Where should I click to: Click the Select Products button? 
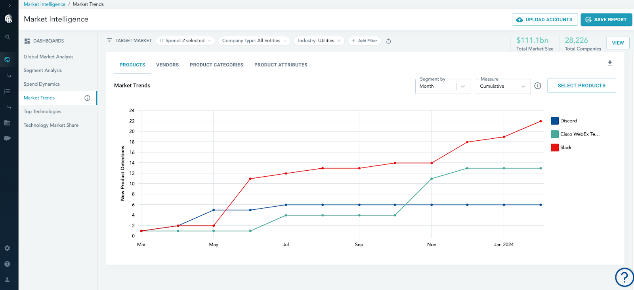581,86
